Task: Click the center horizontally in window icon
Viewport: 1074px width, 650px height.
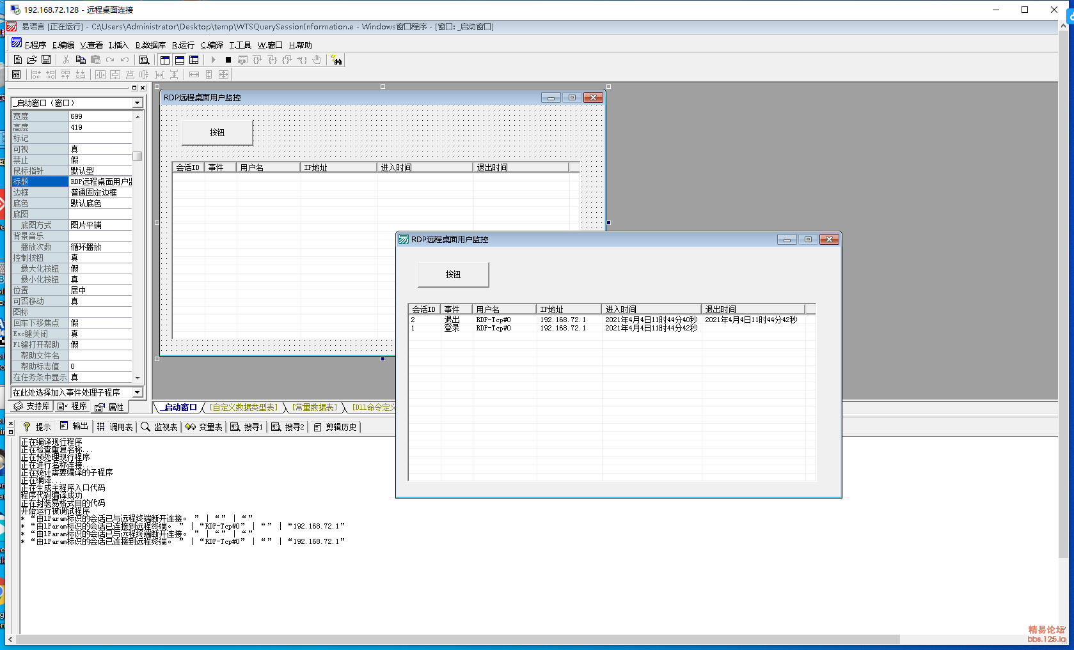Action: [100, 74]
